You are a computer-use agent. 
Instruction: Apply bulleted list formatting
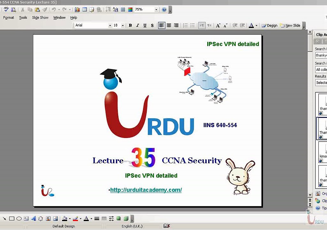193,26
